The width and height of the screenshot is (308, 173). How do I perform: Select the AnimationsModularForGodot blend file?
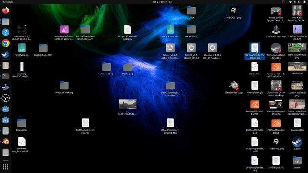tap(276, 70)
